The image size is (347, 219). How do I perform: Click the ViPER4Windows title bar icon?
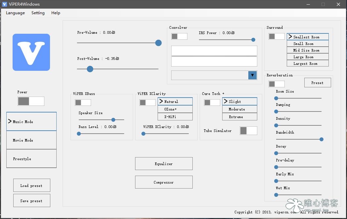(4, 4)
